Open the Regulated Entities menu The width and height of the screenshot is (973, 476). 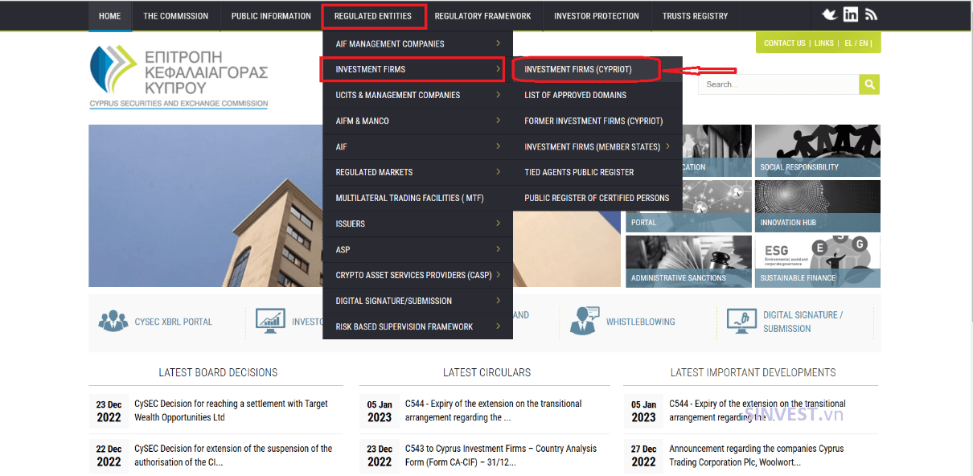pos(372,16)
